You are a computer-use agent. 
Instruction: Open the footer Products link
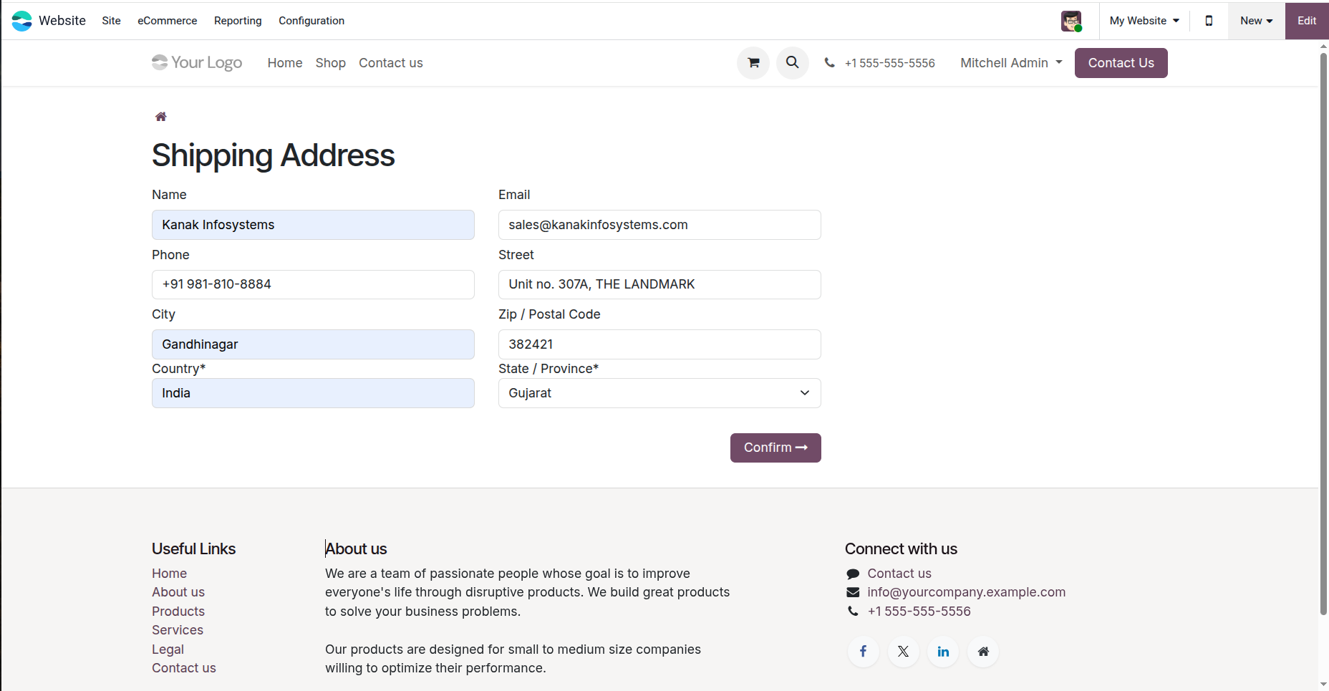pyautogui.click(x=178, y=612)
